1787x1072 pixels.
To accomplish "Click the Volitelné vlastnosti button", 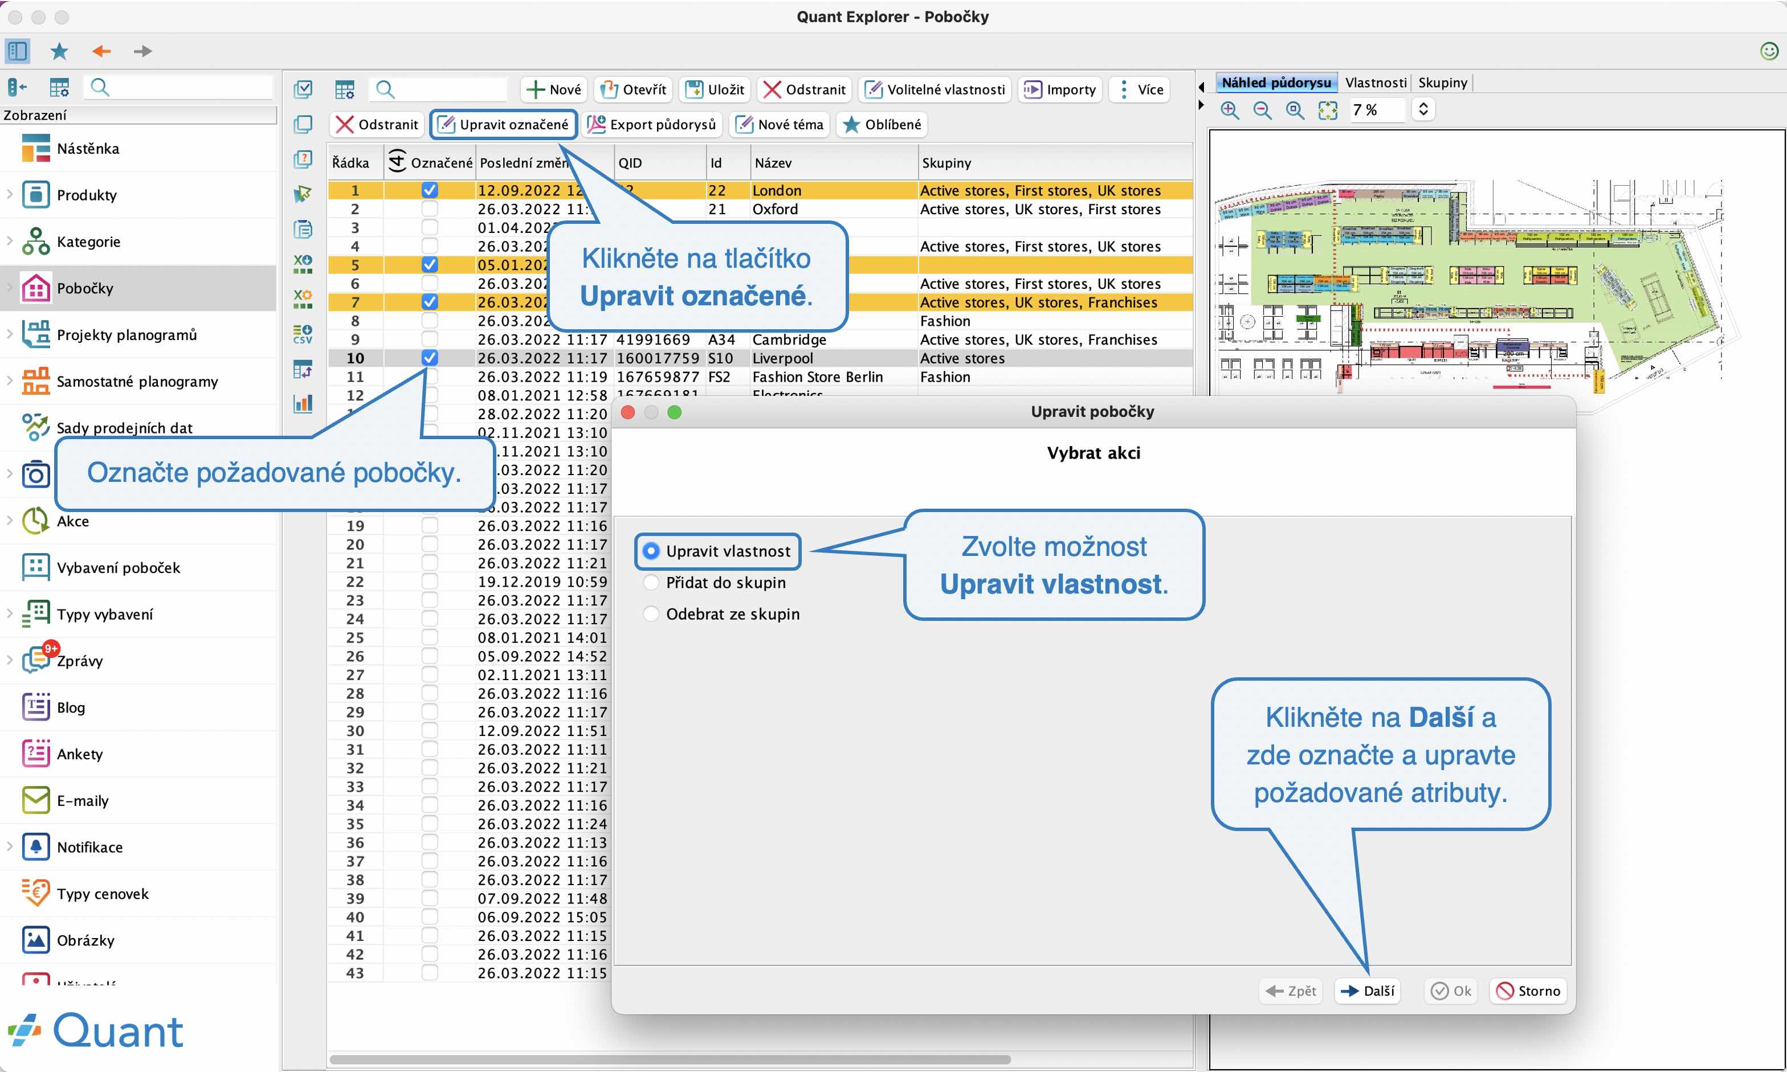I will 935,89.
